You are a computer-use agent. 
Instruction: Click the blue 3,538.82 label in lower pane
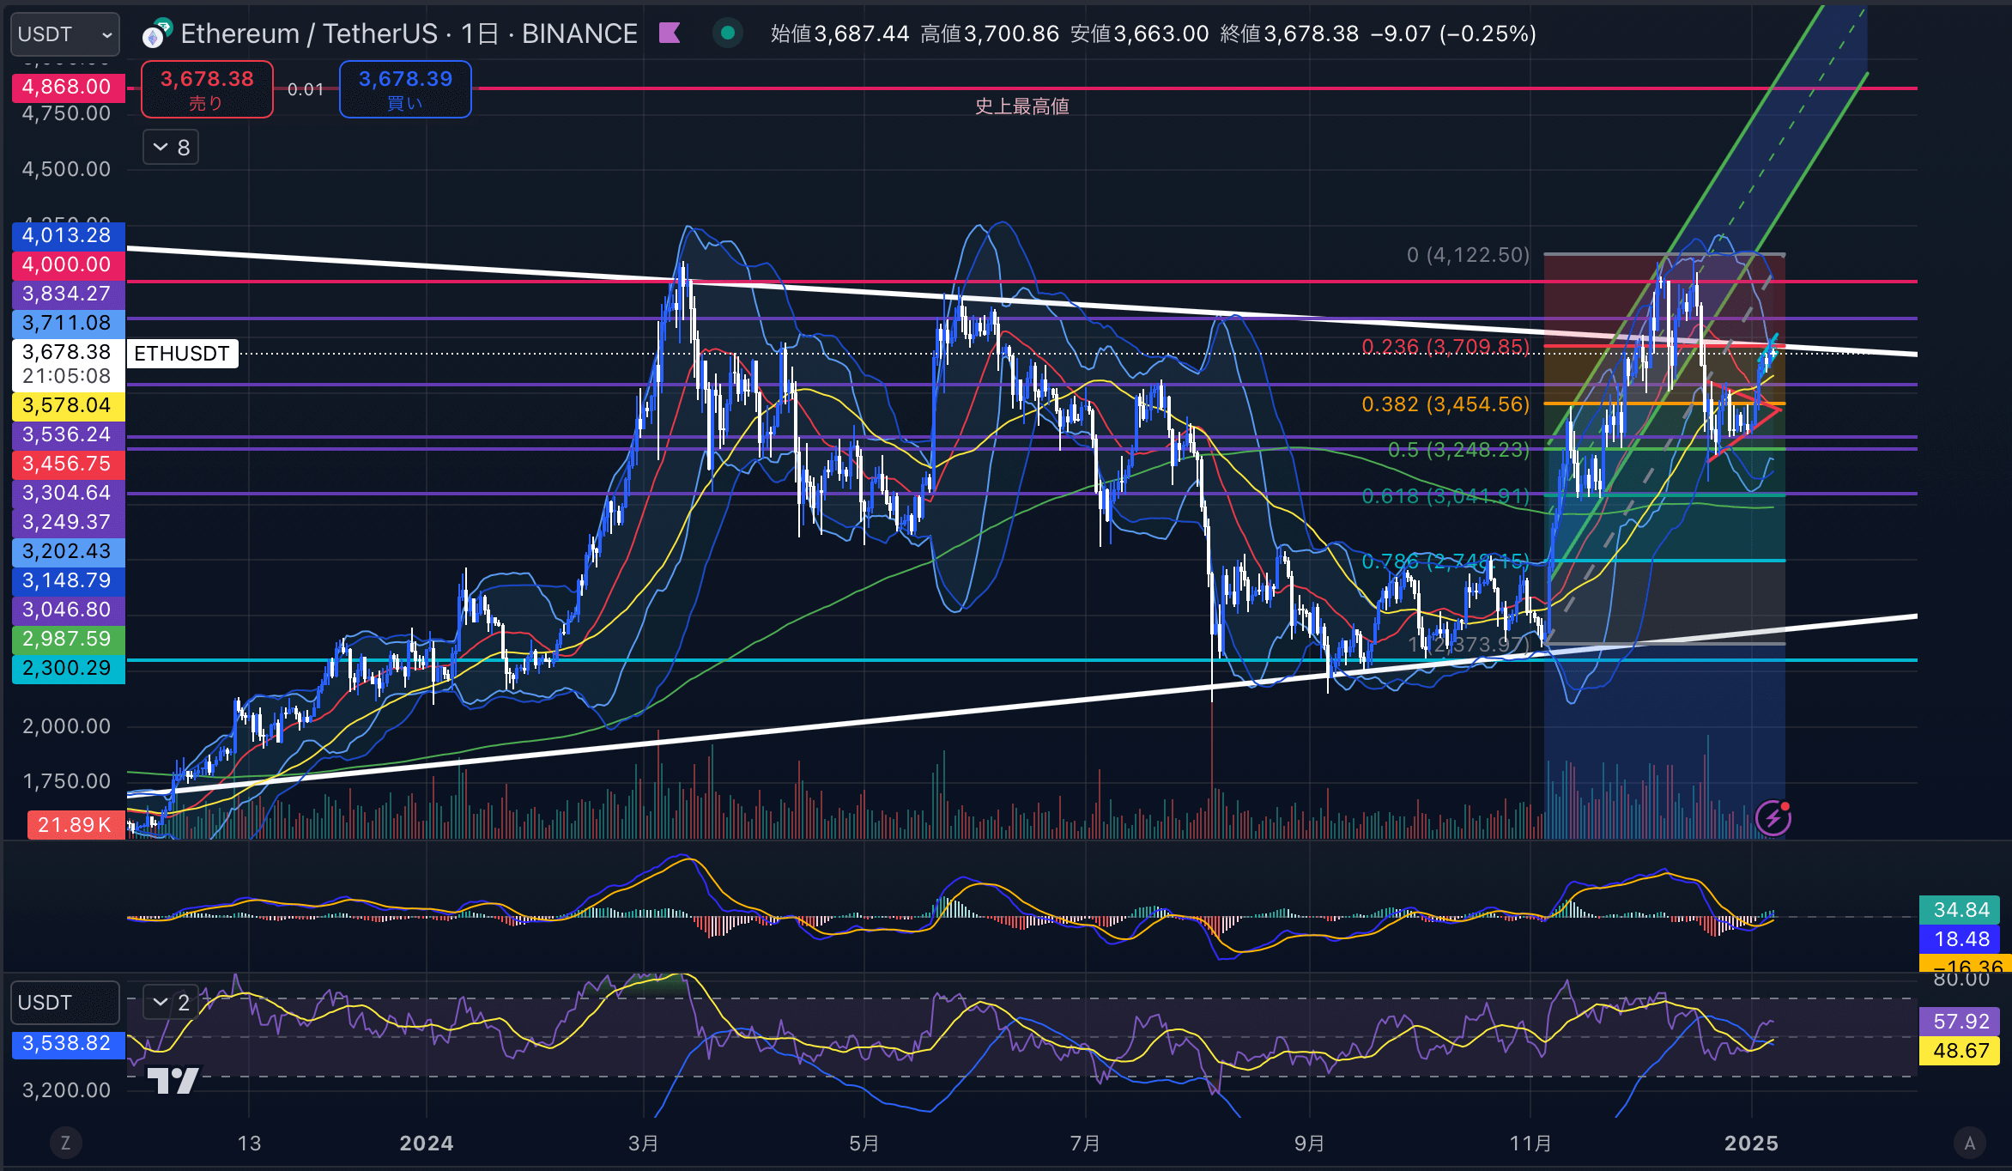(x=67, y=1044)
